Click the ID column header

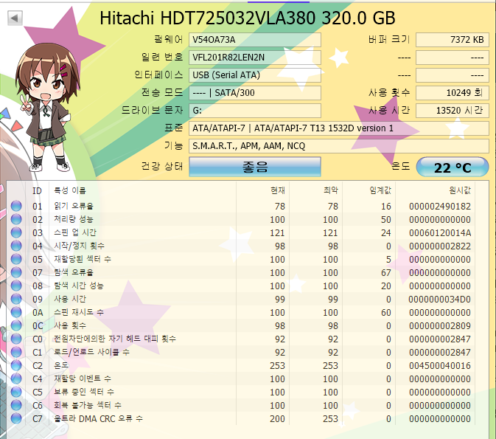pyautogui.click(x=37, y=190)
